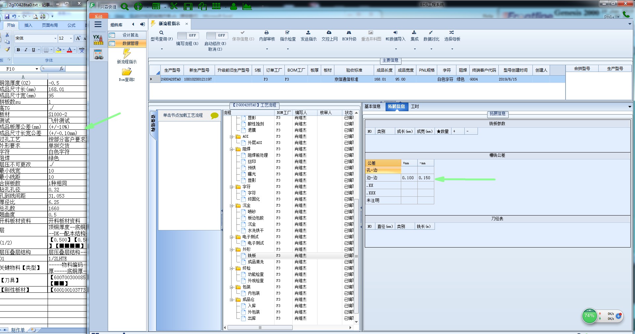635x334 pixels.
Task: Open 新流程指示 lightning icon in component library
Action: point(127,53)
